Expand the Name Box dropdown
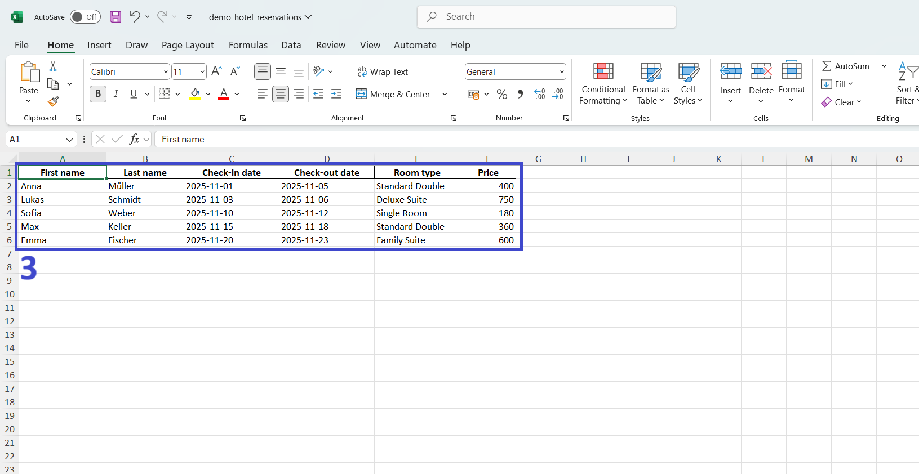 click(69, 139)
